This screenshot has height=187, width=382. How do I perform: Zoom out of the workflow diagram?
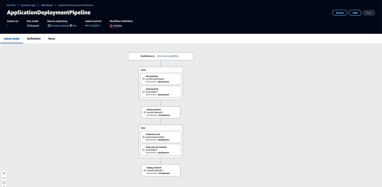pyautogui.click(x=4, y=178)
